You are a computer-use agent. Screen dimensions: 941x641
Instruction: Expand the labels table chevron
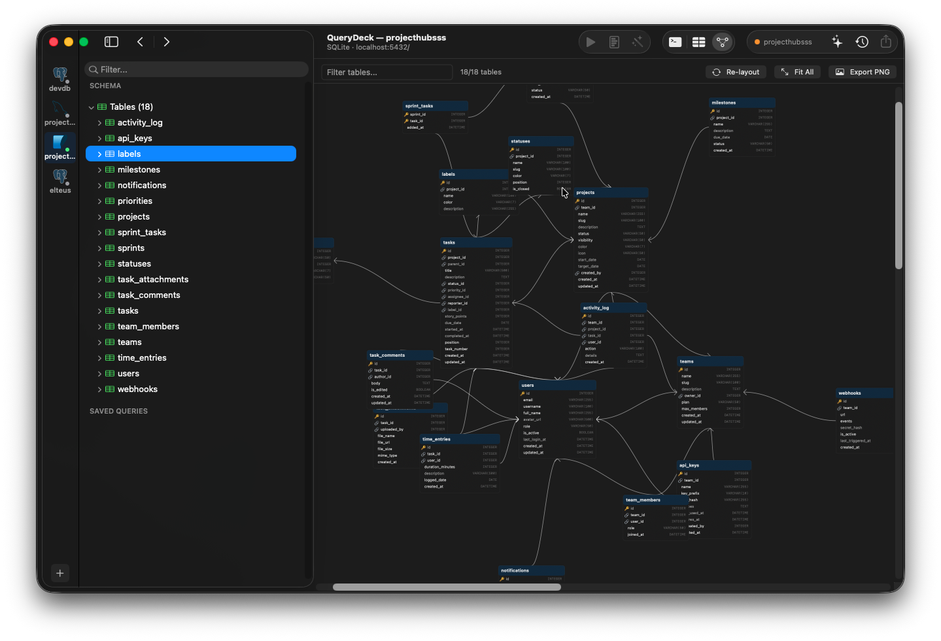(x=99, y=154)
